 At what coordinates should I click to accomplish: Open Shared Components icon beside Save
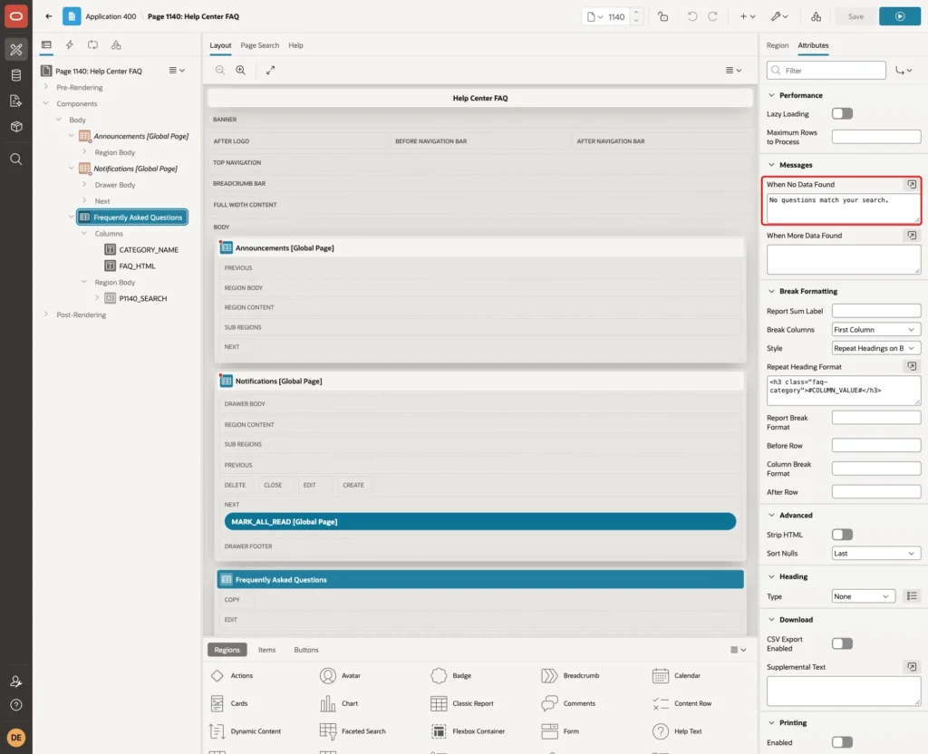coord(817,16)
